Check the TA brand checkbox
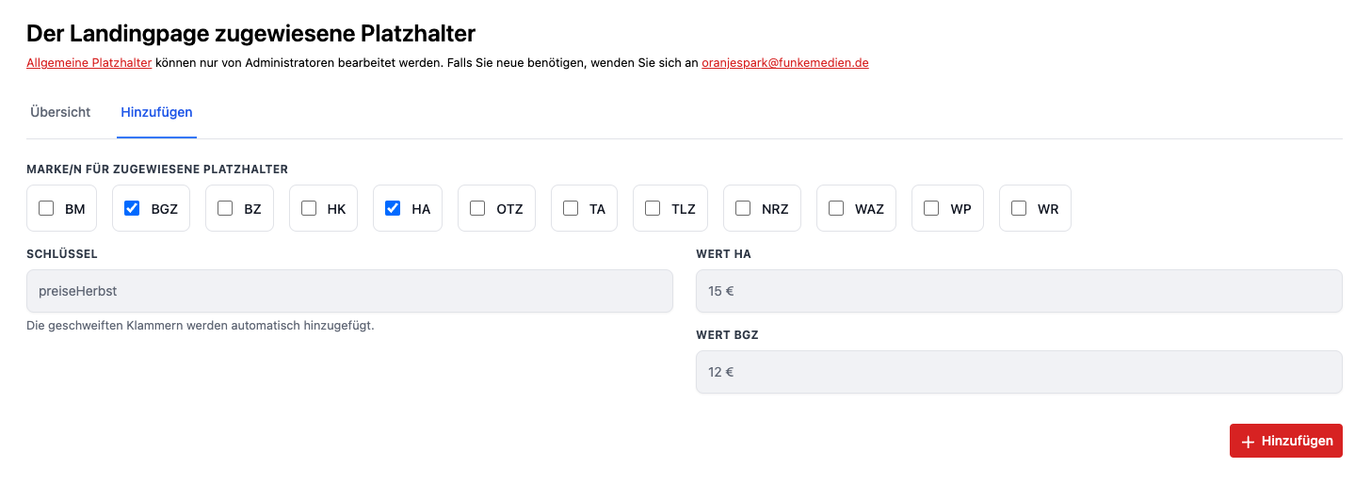The height and width of the screenshot is (484, 1371). coord(571,208)
